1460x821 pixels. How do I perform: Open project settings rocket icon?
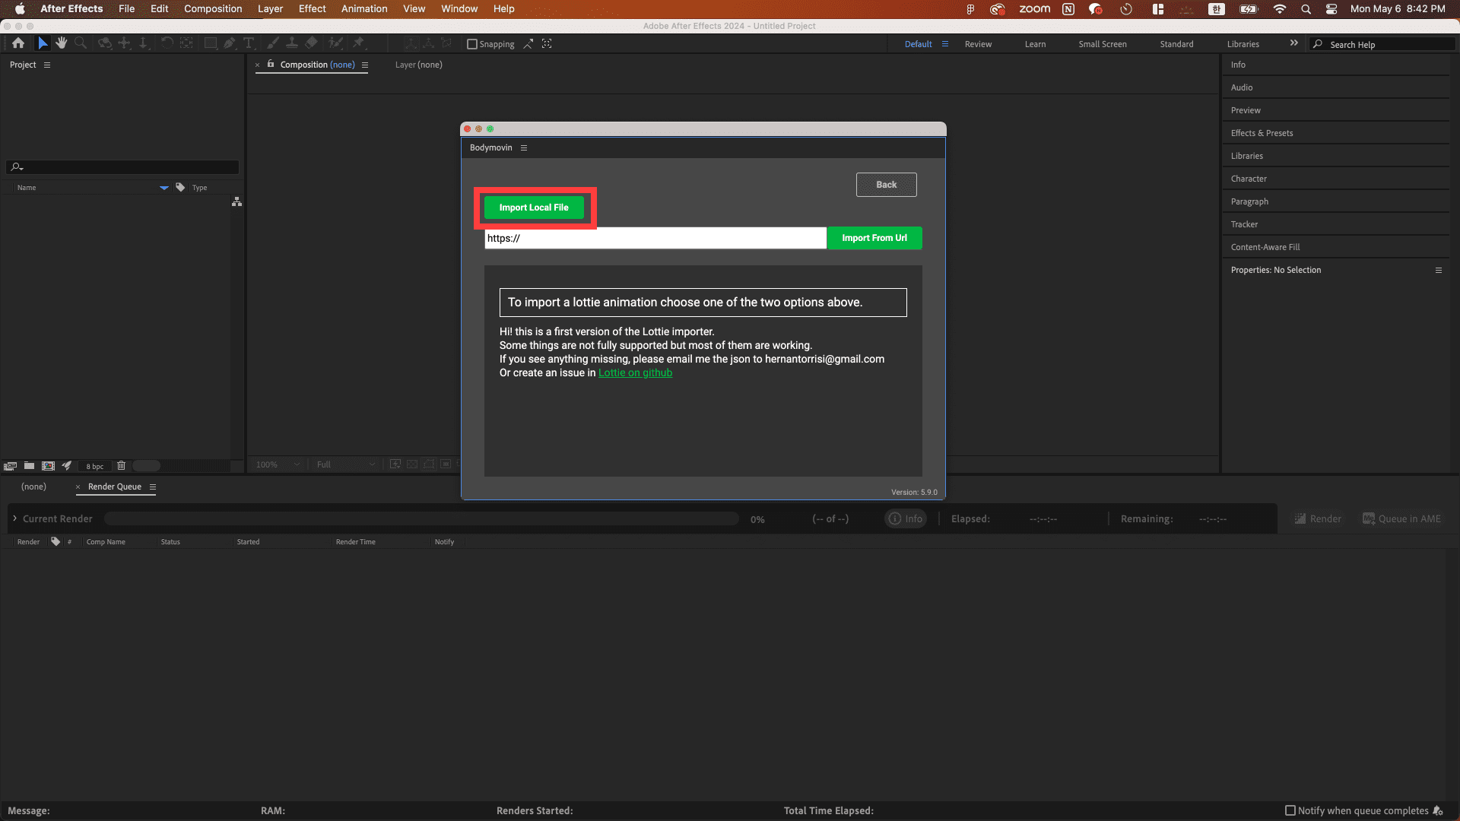(x=67, y=465)
